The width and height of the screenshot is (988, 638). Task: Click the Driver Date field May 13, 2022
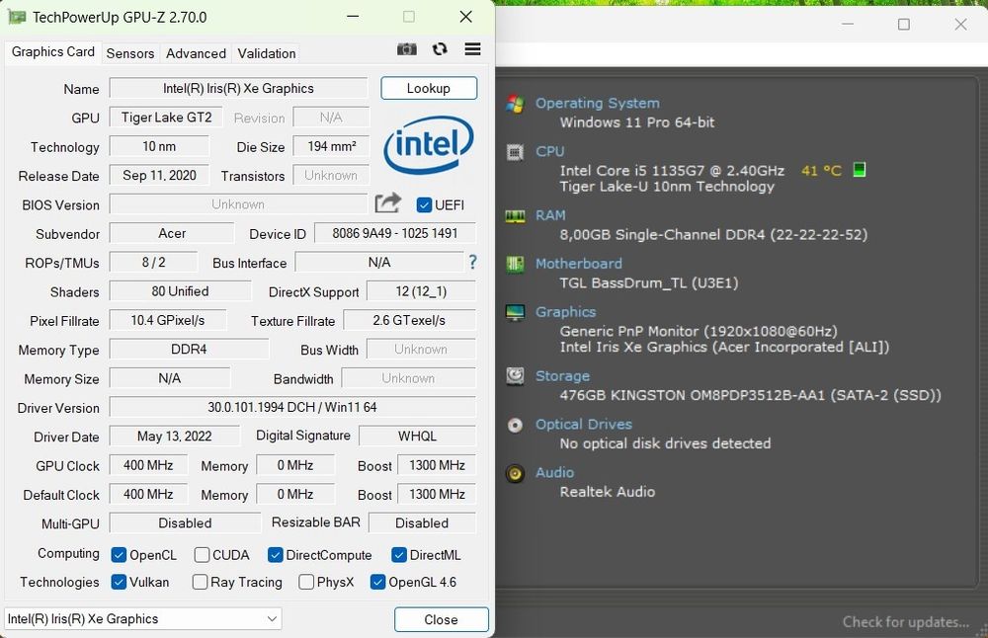pyautogui.click(x=175, y=436)
